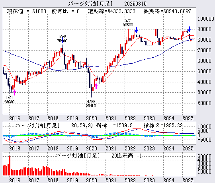Click the 短期線=84333.3333 value
The height and width of the screenshot is (183, 215).
click(111, 11)
